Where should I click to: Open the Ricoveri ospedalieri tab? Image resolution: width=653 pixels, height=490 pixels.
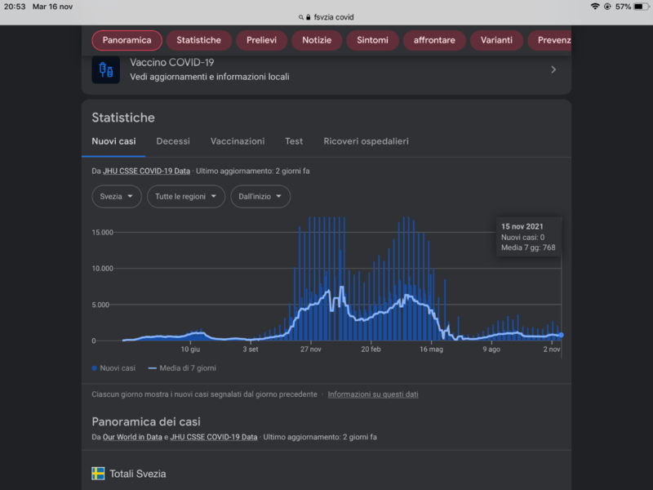[x=366, y=141]
